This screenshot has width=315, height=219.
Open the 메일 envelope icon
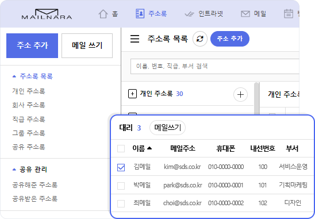(245, 14)
